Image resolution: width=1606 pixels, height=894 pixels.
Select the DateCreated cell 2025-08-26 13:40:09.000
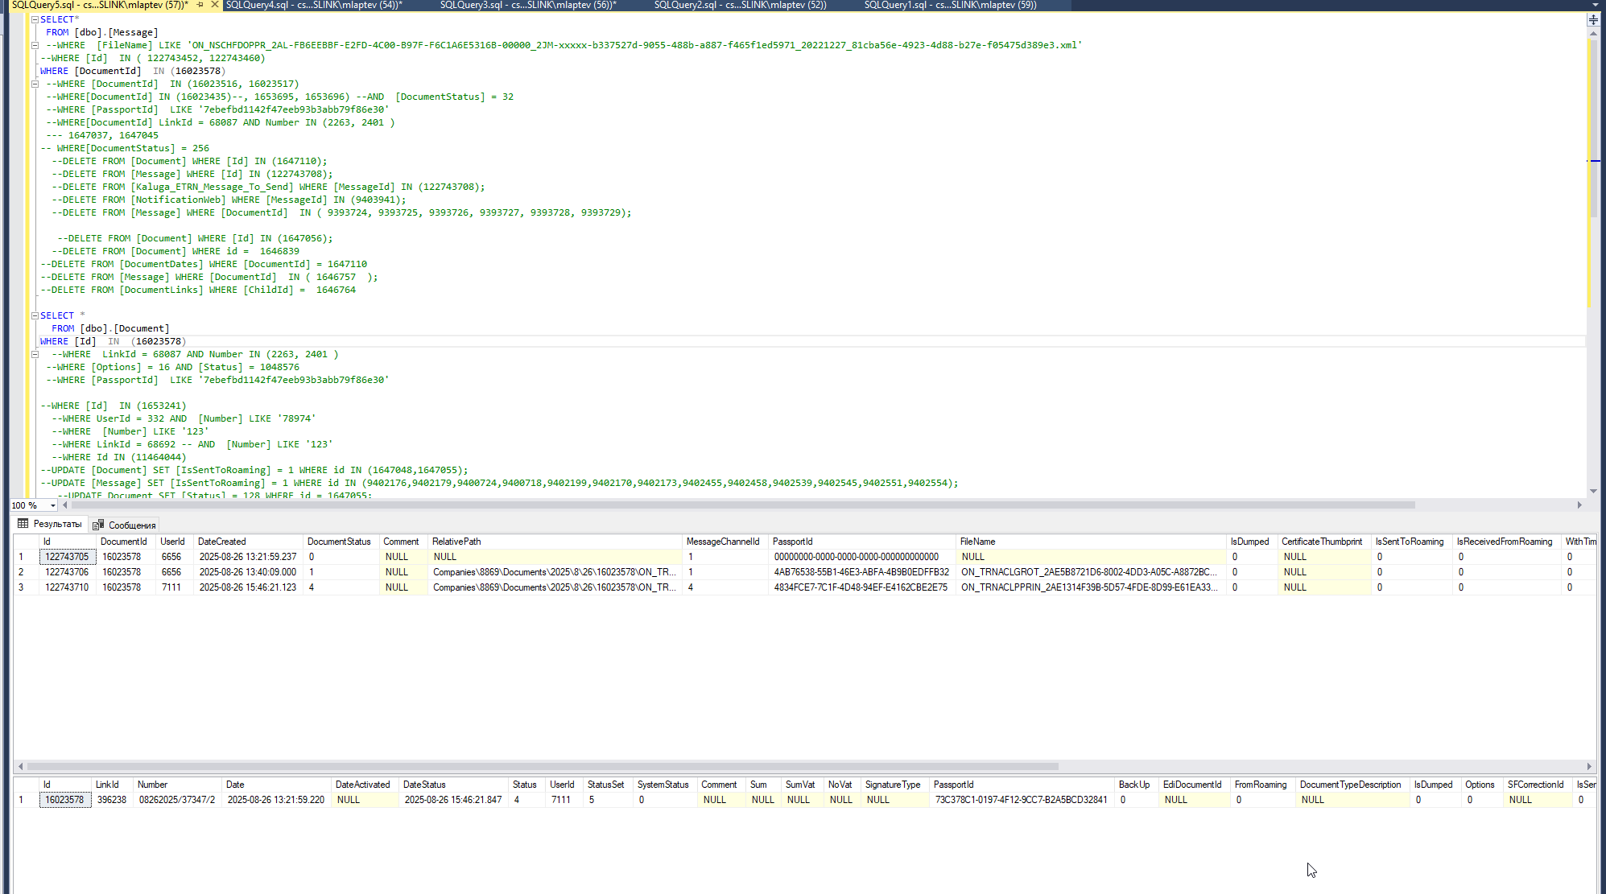tap(248, 572)
